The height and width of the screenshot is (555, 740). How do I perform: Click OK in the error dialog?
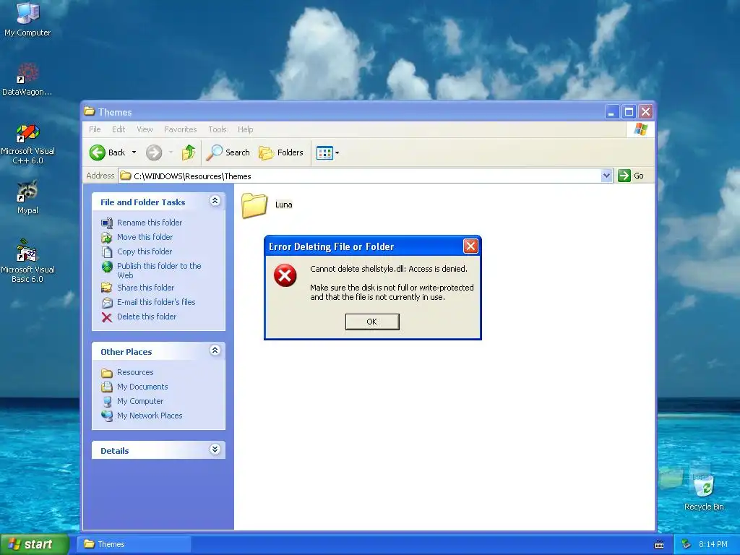click(372, 322)
